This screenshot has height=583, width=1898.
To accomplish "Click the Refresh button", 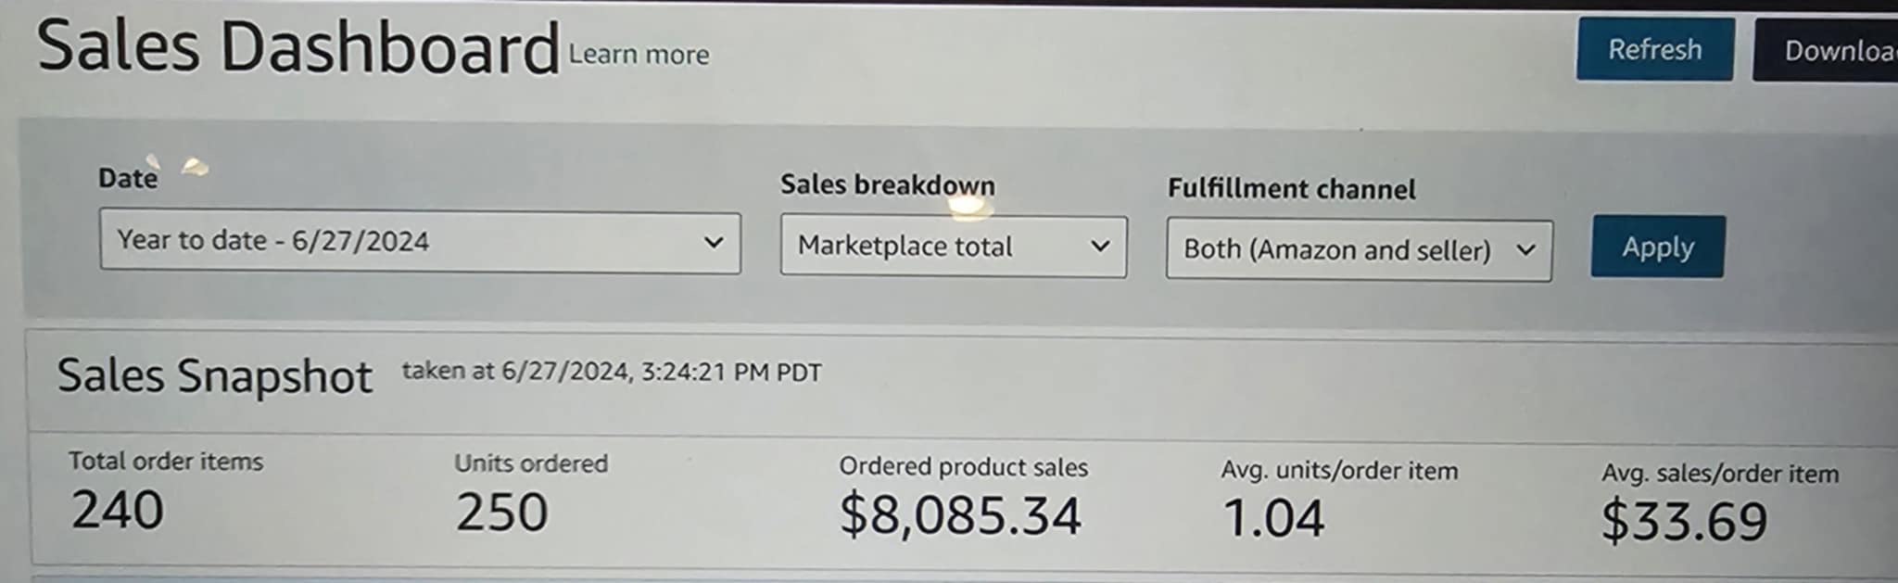I will click(x=1653, y=50).
